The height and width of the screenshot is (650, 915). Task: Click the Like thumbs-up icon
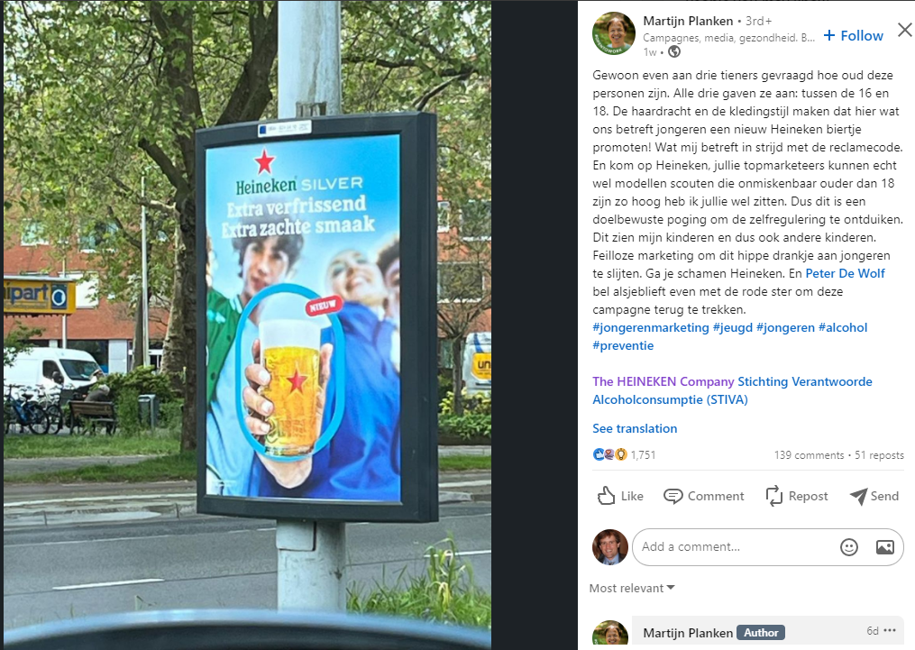pos(607,496)
